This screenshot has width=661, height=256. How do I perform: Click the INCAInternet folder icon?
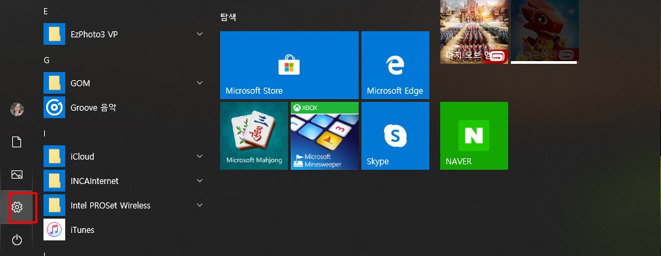pos(54,181)
